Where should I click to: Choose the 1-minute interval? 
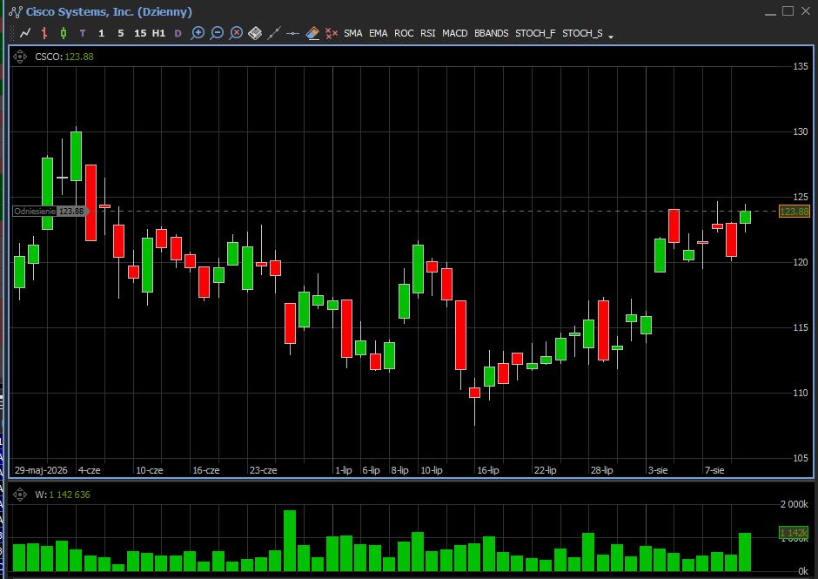(101, 33)
